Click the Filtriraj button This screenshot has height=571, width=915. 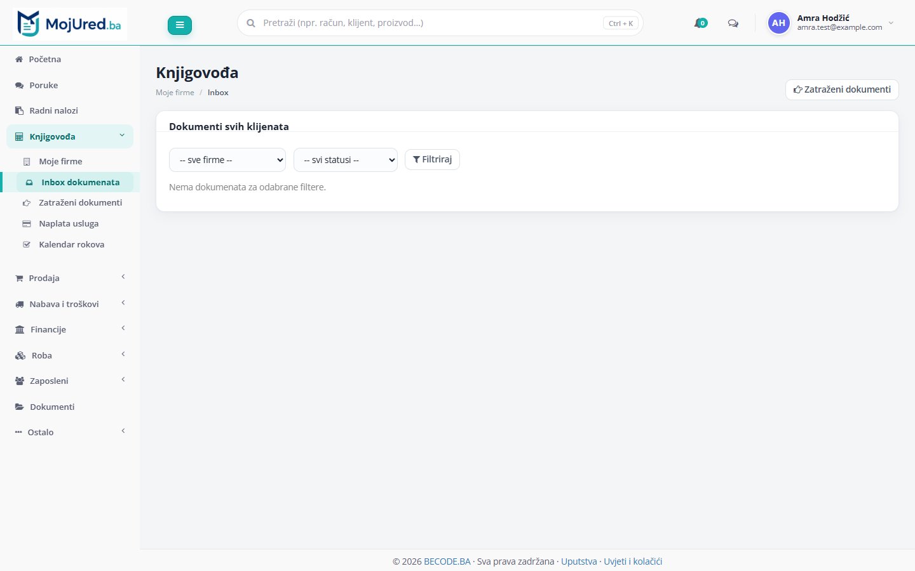point(432,159)
